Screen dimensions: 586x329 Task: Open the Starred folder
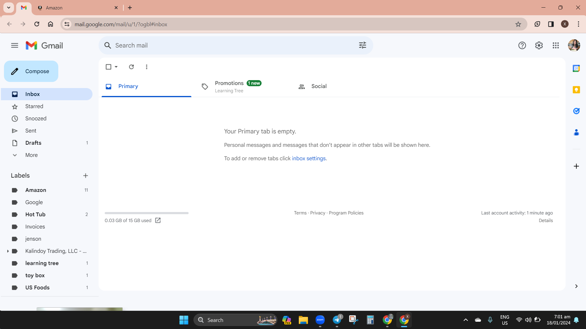tap(47, 106)
